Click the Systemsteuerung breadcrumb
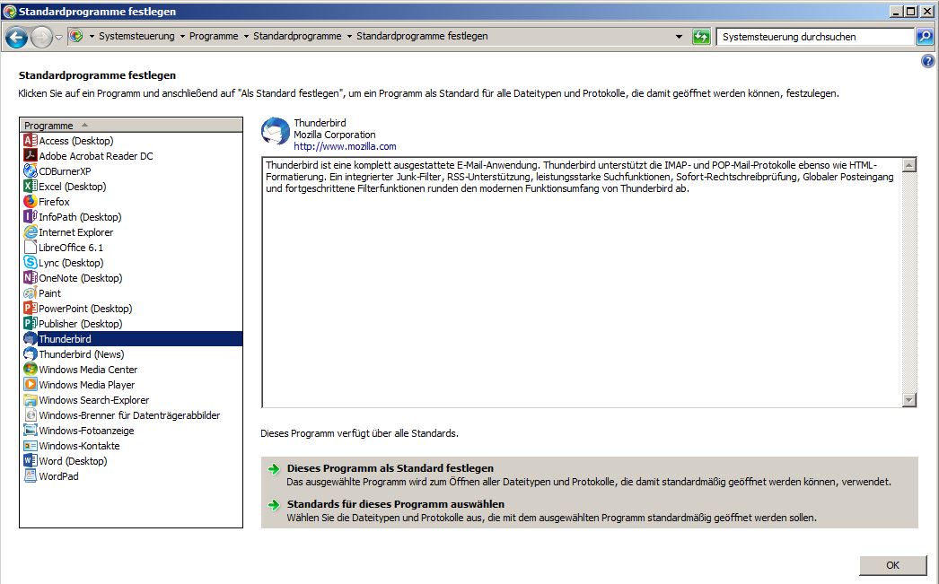939x584 pixels. [x=136, y=36]
